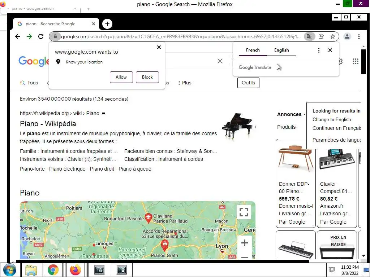Expand the map to fullscreen

coord(244,212)
